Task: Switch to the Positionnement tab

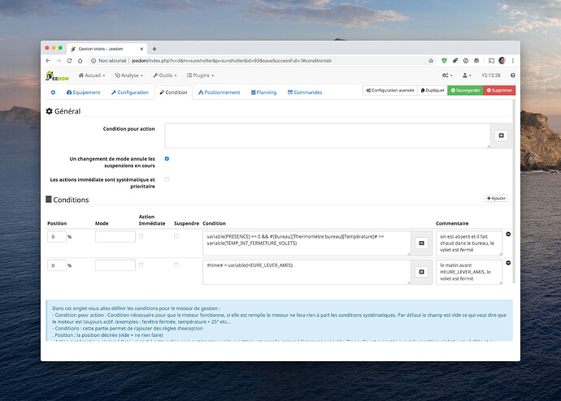Action: point(219,93)
